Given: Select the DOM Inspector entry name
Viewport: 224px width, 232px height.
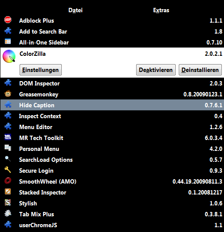Looking at the screenshot, I should pyautogui.click(x=40, y=83).
